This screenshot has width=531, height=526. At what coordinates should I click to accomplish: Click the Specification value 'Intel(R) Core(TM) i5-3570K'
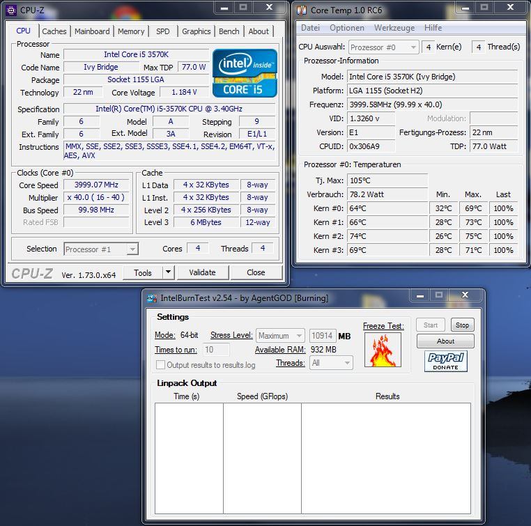pos(169,109)
